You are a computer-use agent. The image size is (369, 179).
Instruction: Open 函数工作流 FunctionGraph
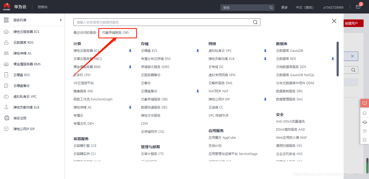point(93,99)
